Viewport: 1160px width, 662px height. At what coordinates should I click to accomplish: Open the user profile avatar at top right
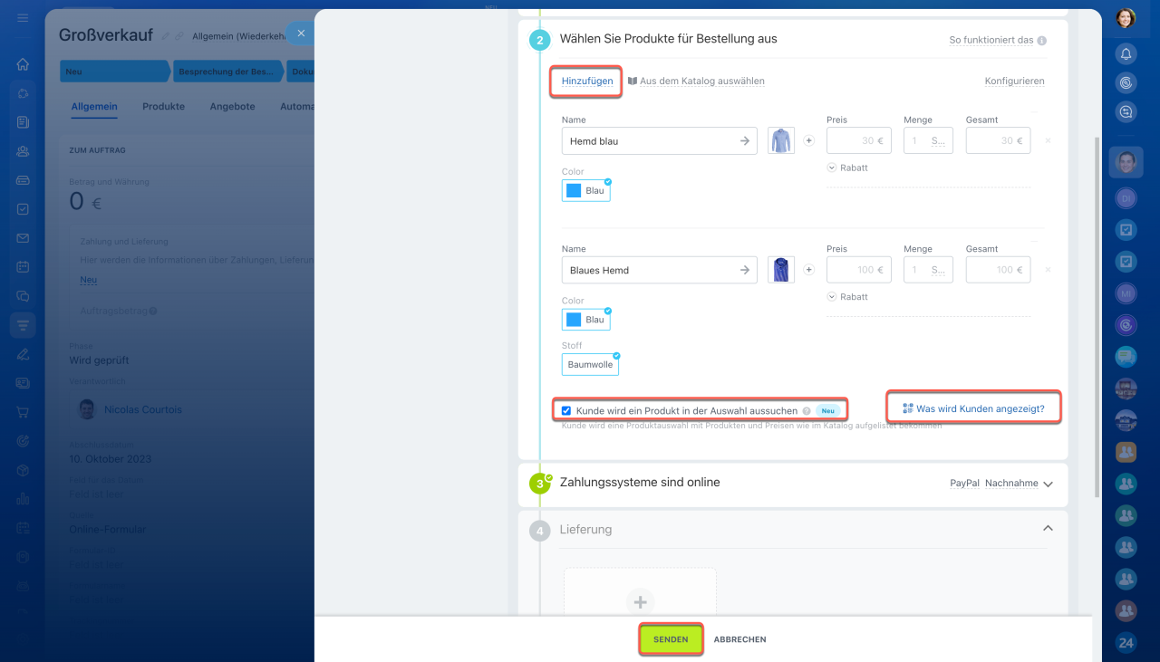[x=1126, y=18]
